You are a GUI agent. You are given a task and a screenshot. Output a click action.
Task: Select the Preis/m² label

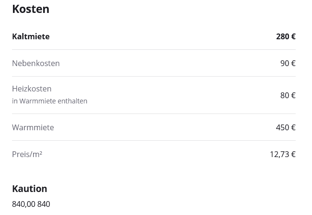click(27, 154)
